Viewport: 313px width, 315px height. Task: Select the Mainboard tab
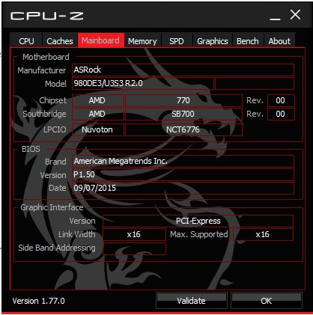point(101,40)
